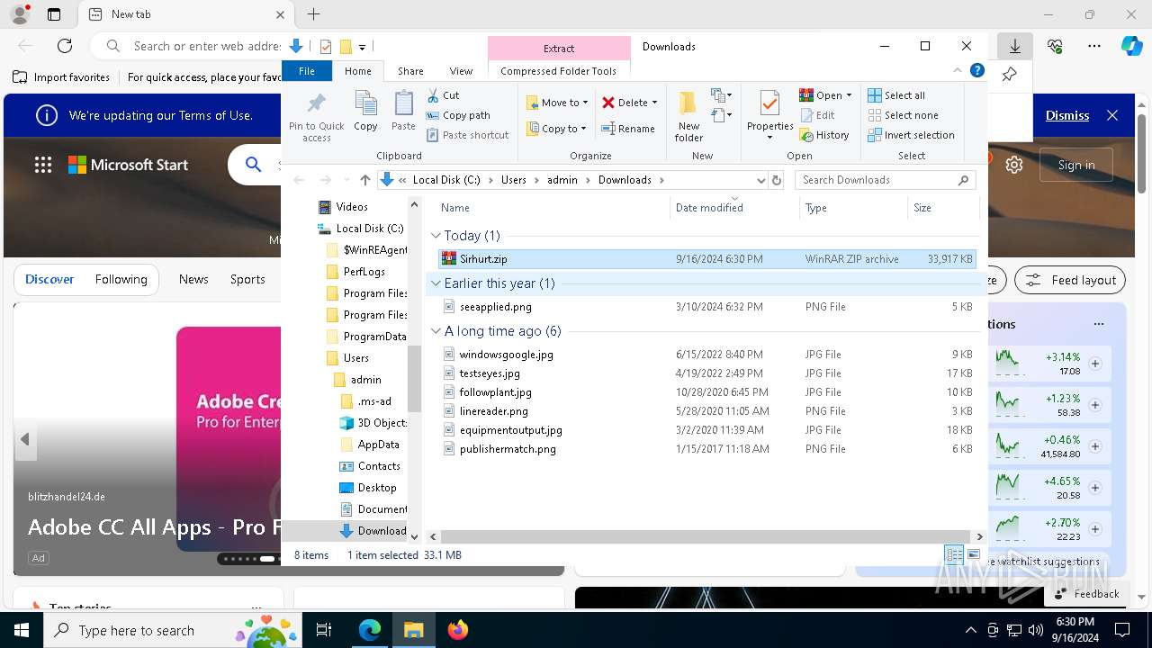Click Copy path in ribbon
Image resolution: width=1152 pixels, height=648 pixels.
coord(458,115)
